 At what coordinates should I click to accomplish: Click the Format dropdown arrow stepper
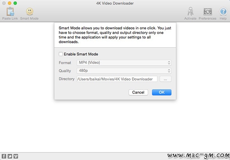coord(169,63)
